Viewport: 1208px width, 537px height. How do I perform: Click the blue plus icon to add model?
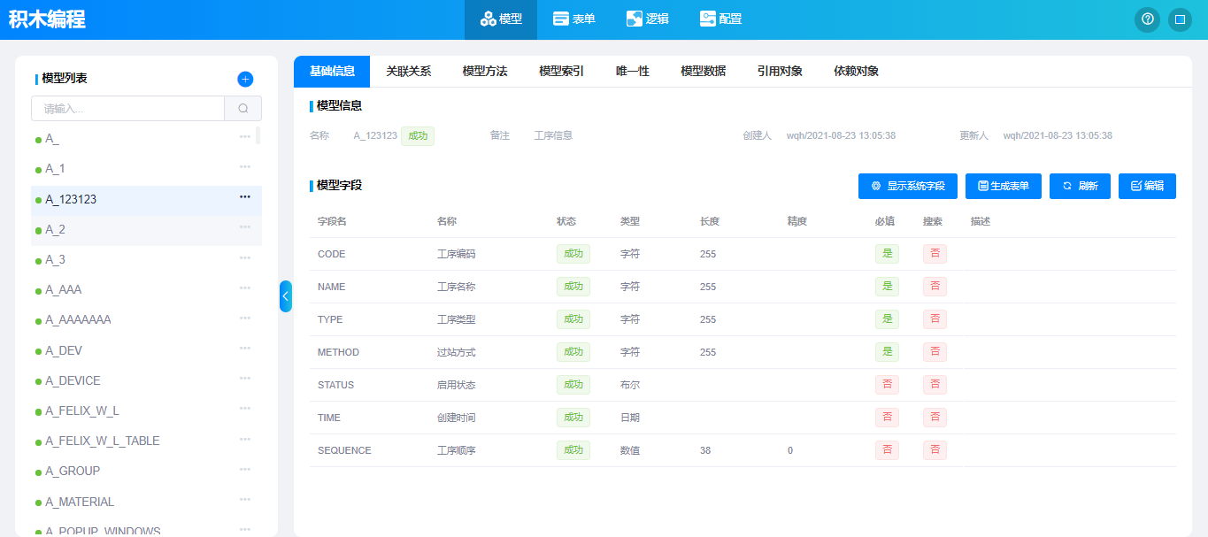point(245,79)
